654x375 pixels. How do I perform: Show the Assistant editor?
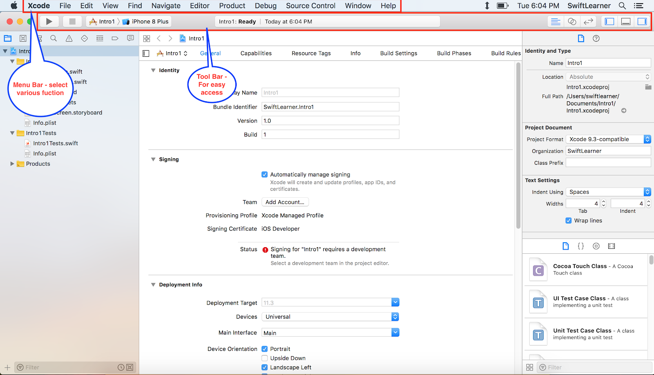(x=572, y=22)
